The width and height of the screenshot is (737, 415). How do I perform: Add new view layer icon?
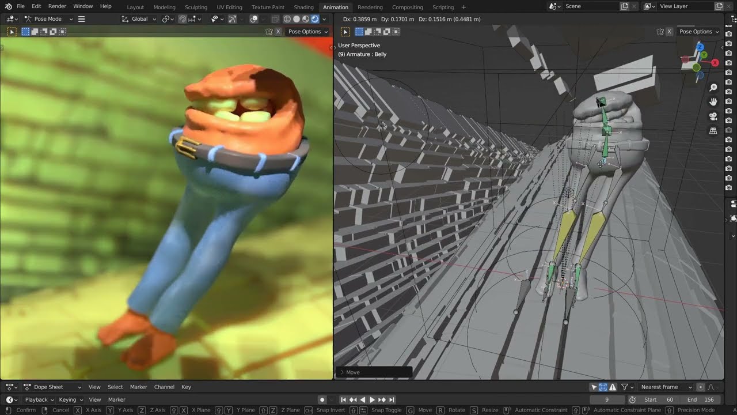[719, 6]
